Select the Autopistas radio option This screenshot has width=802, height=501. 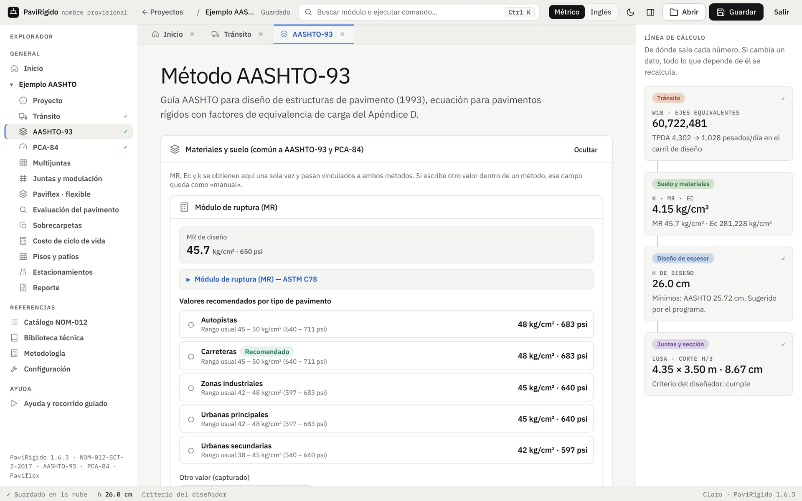[x=191, y=325]
